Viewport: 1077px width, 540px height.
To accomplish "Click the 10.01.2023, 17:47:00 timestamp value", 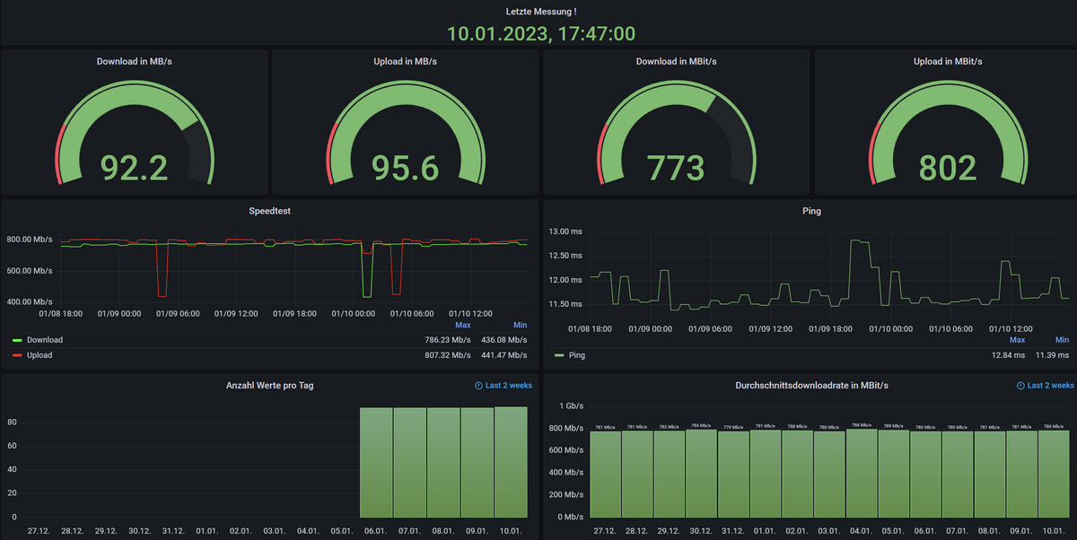I will 541,34.
